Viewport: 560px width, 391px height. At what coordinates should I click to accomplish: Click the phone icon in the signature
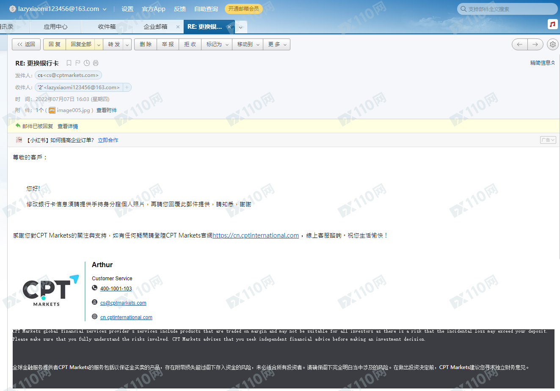pyautogui.click(x=95, y=288)
